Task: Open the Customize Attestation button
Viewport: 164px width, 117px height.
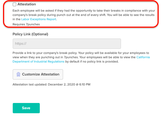Action: 38,74
